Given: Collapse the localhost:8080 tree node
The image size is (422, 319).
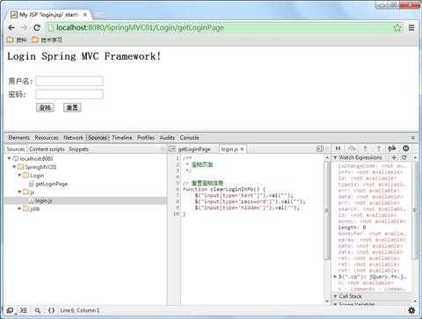Looking at the screenshot, I should [9, 158].
